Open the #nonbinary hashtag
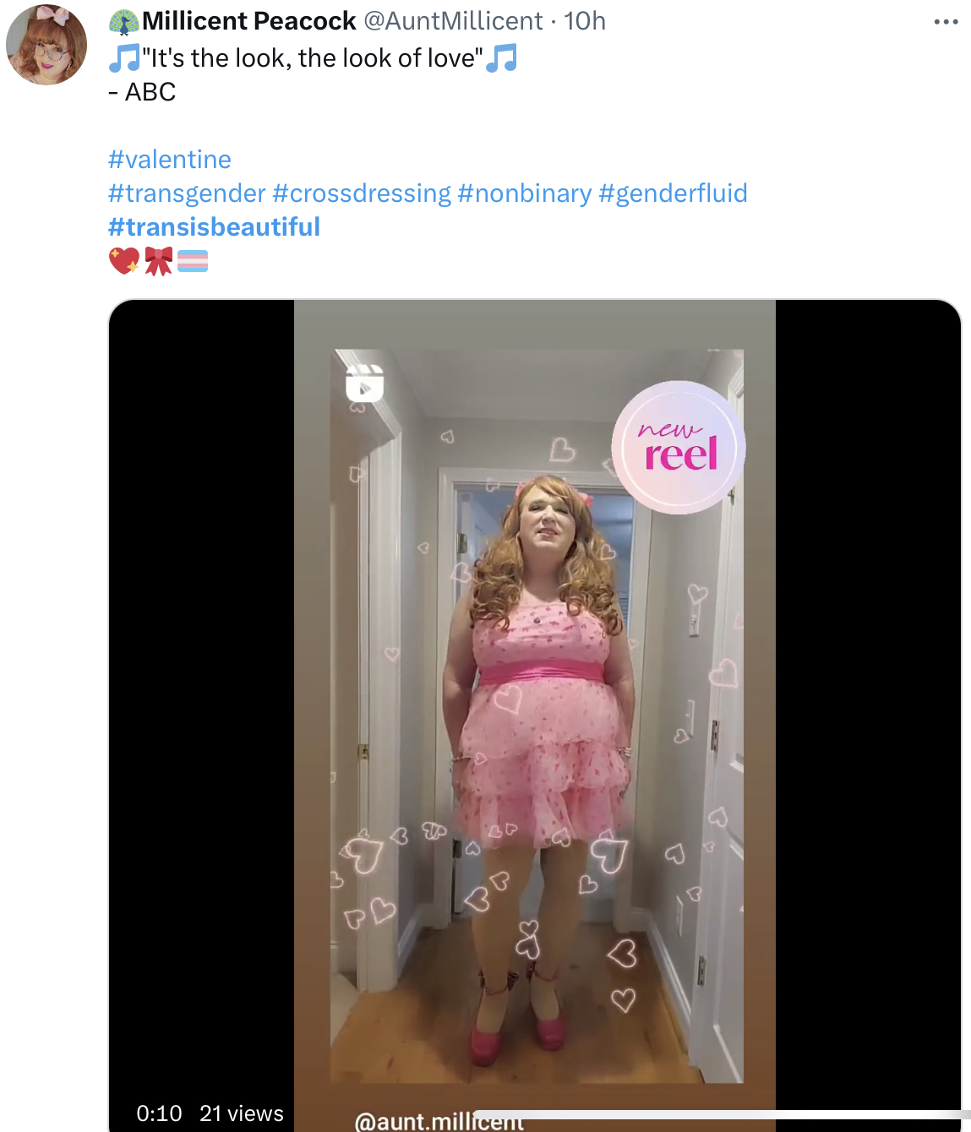Image resolution: width=971 pixels, height=1132 pixels. point(525,193)
